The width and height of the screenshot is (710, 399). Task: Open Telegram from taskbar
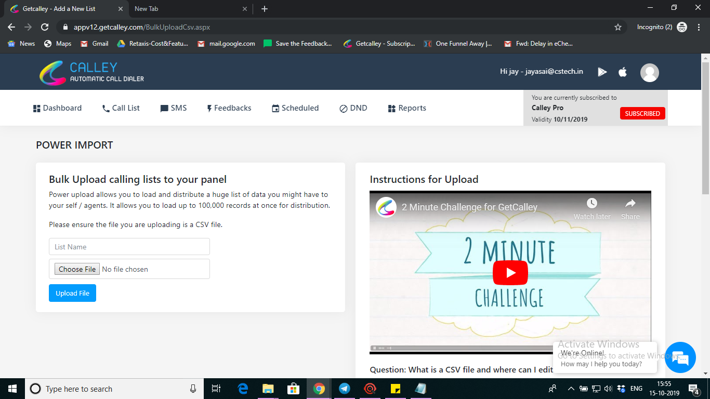point(344,389)
